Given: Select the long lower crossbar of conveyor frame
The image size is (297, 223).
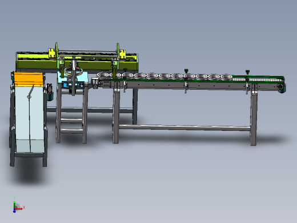Looking at the screenshot, I should pos(184,128).
